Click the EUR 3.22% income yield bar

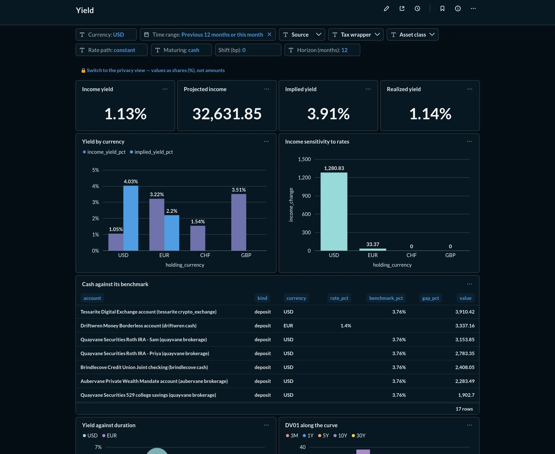point(157,225)
